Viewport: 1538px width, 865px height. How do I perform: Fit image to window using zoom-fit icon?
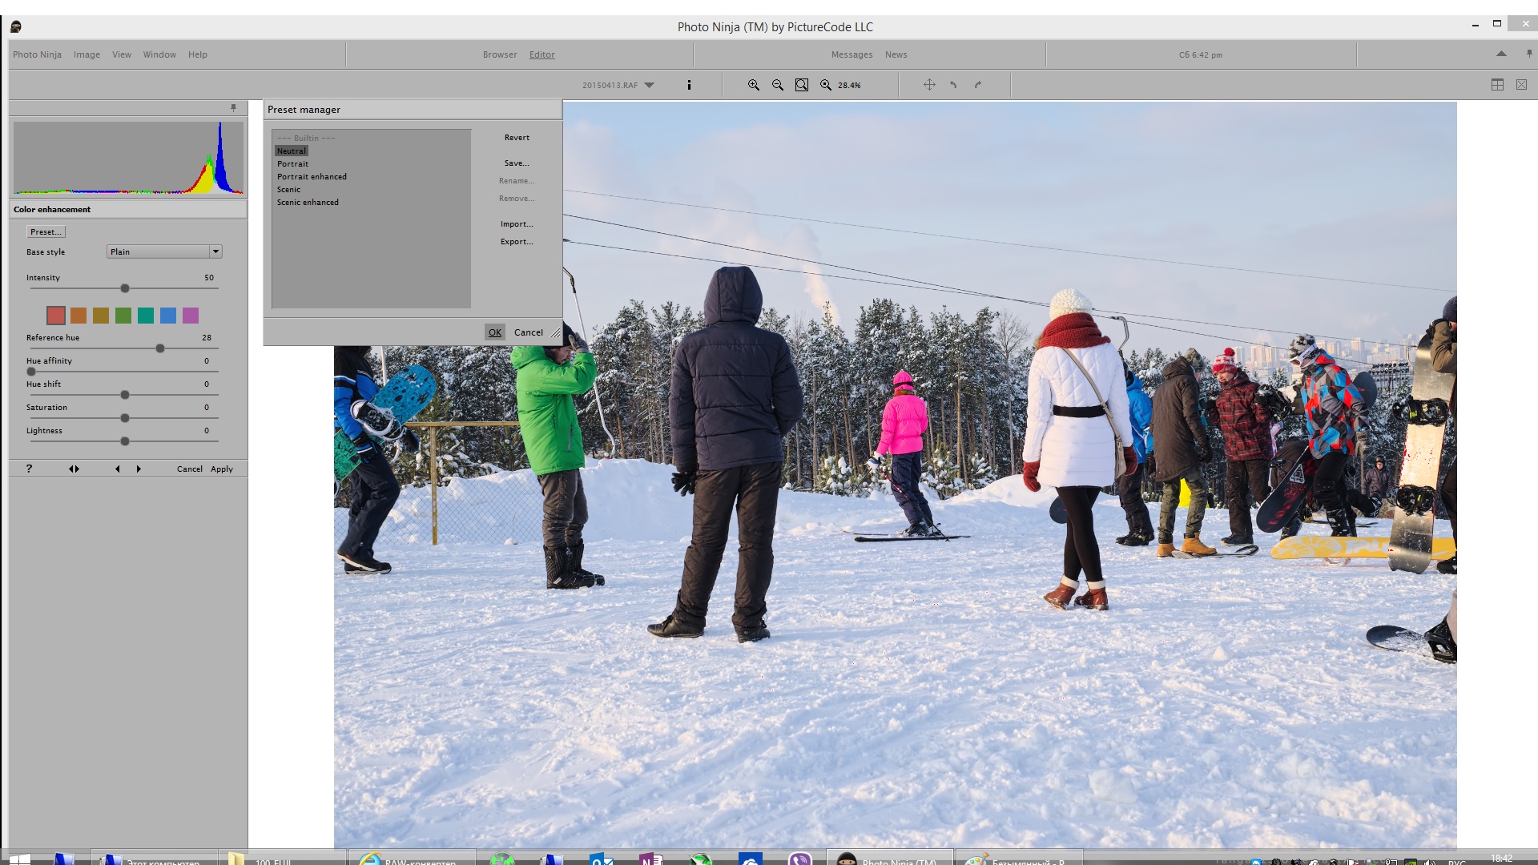click(x=802, y=85)
